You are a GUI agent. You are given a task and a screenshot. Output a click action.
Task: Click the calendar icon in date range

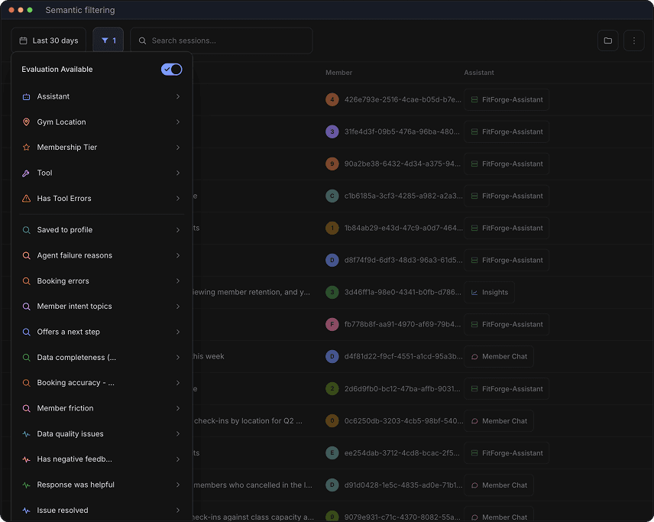tap(24, 41)
